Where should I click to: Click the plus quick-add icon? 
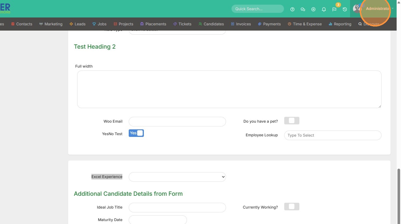tap(313, 9)
